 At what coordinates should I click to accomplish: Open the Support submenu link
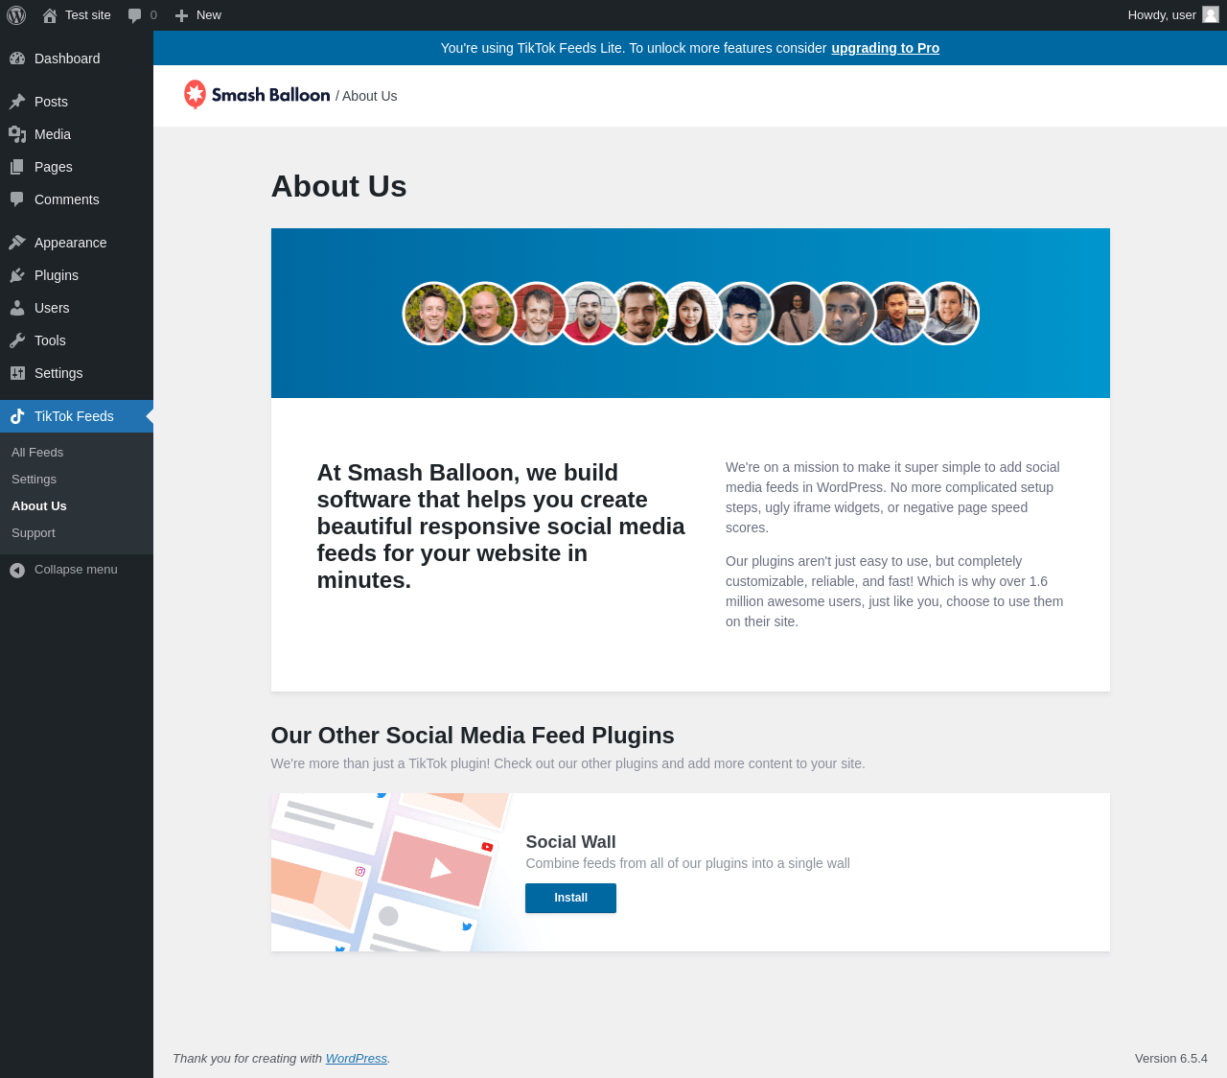pos(34,533)
